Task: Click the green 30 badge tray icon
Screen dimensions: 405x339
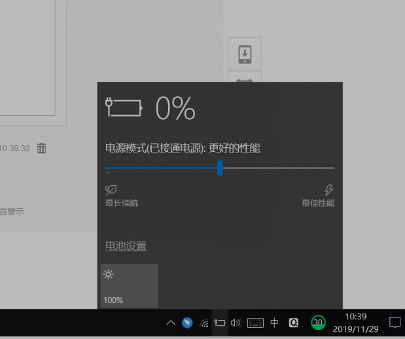Action: (318, 323)
